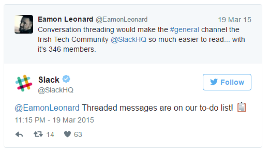Click the Twitter bird icon in Follow

(x=214, y=82)
